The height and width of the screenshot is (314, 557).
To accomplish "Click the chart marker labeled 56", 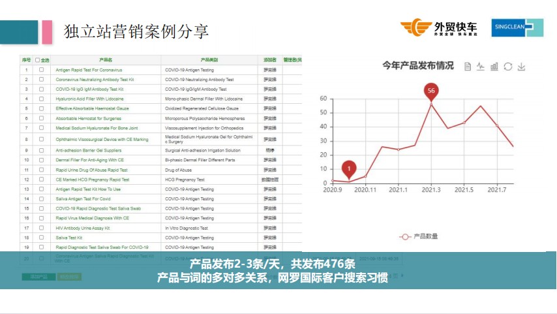I will pos(431,92).
